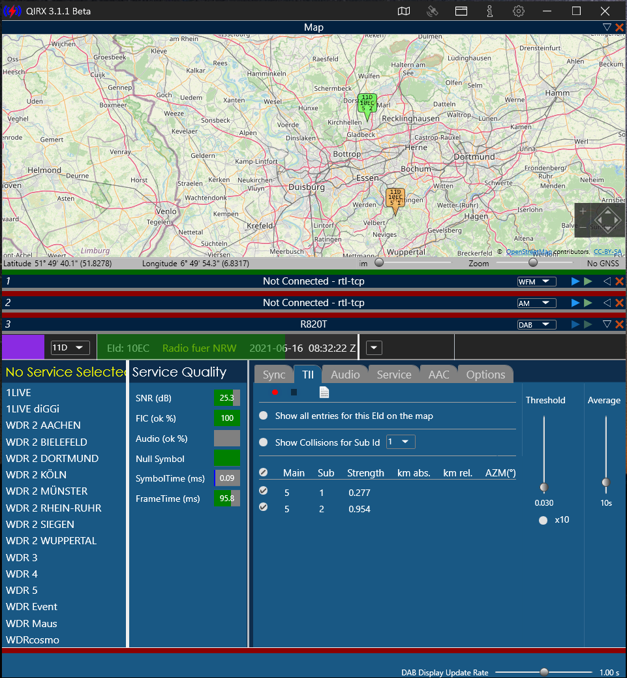Click the document log icon in TII tab

[324, 392]
